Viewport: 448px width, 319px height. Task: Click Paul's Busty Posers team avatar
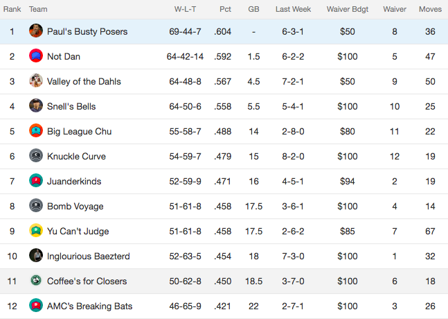pos(36,31)
